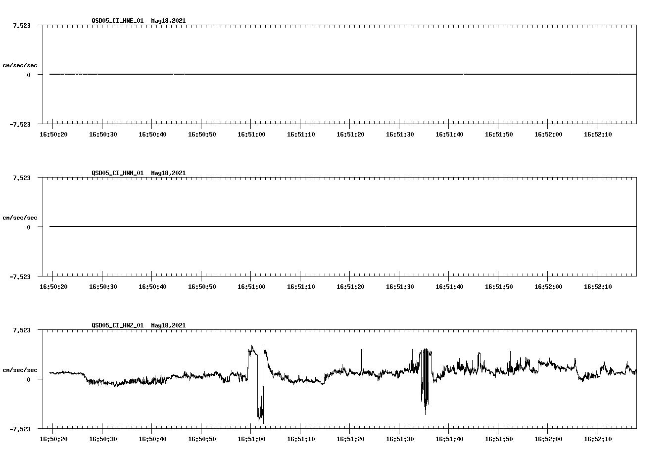
Task: Click the cm/sec/sec unit label on HNE plot
Action: (x=20, y=65)
